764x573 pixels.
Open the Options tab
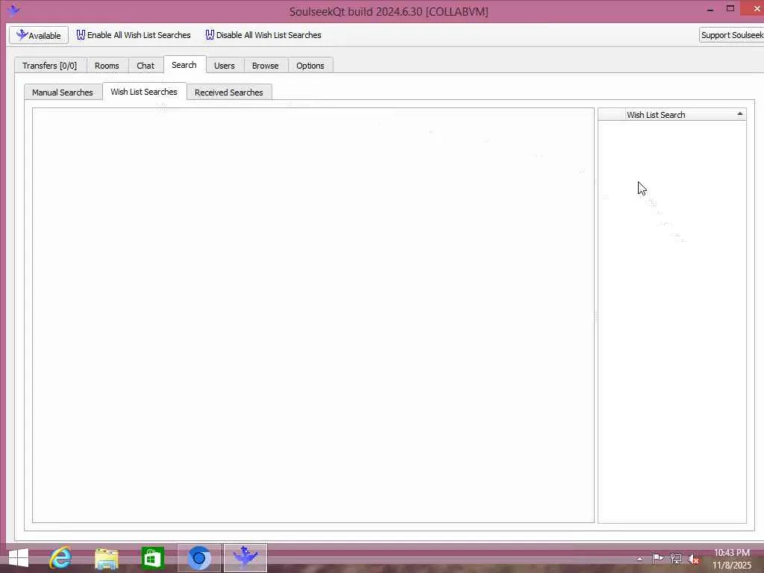click(310, 66)
